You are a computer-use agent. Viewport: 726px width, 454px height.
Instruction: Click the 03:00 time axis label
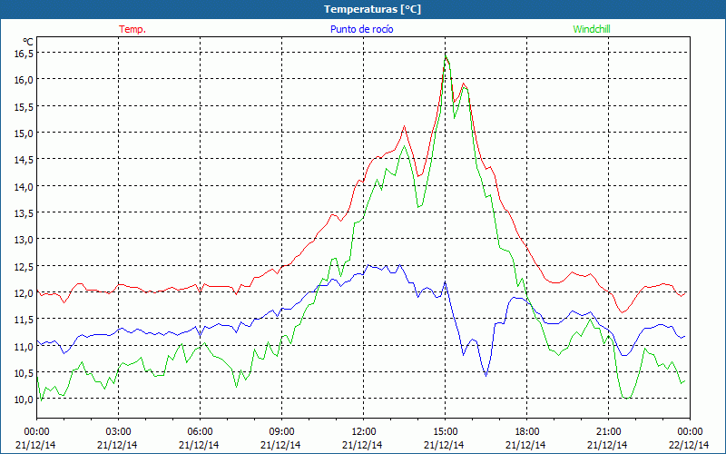(x=118, y=432)
